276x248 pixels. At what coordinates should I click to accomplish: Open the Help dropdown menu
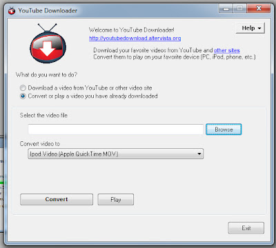click(x=250, y=28)
